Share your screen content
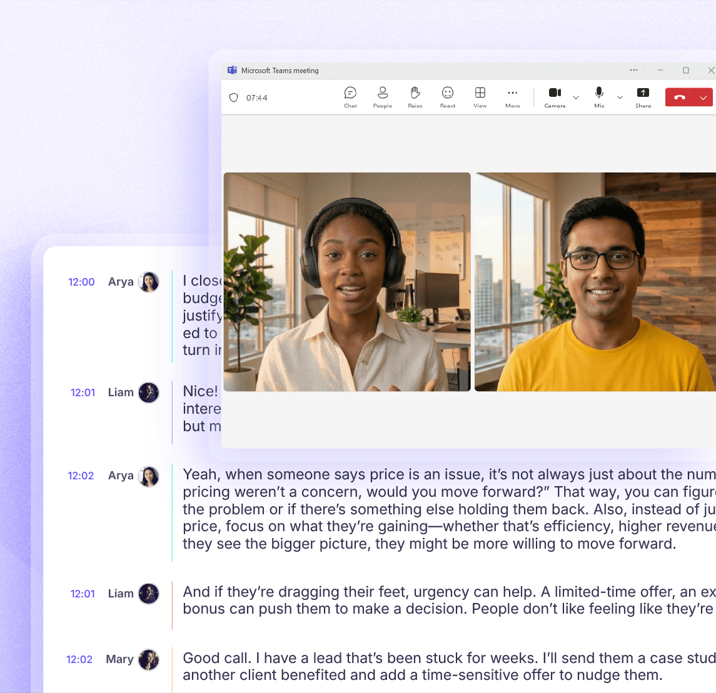 [643, 97]
